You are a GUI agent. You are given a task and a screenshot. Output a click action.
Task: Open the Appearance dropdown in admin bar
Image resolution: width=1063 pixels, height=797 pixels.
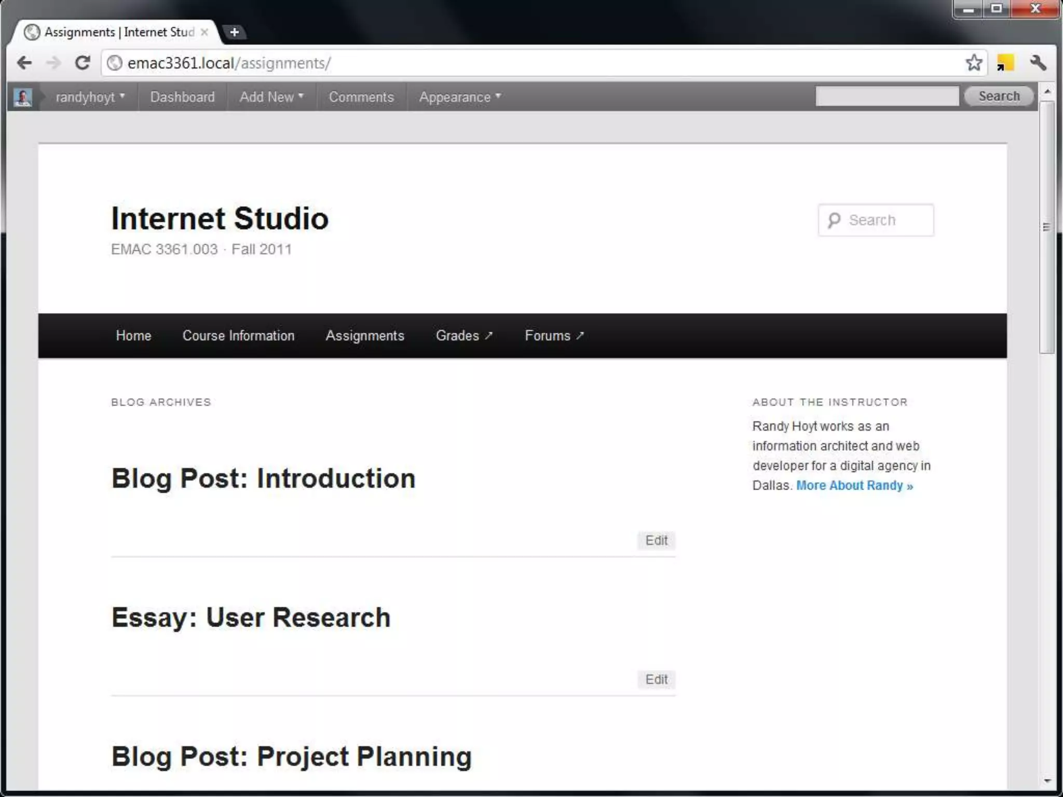(x=460, y=97)
